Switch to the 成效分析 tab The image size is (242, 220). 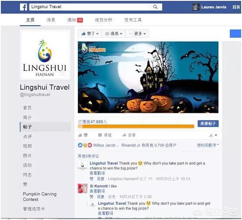click(x=103, y=20)
